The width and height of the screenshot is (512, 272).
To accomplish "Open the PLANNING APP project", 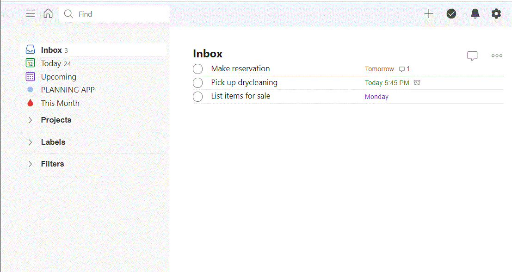I will (x=68, y=89).
